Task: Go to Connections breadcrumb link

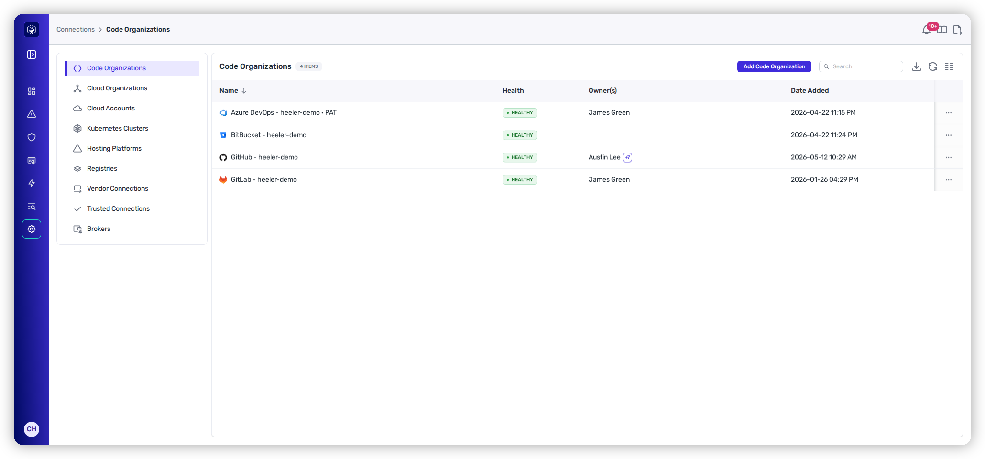Action: [x=76, y=30]
